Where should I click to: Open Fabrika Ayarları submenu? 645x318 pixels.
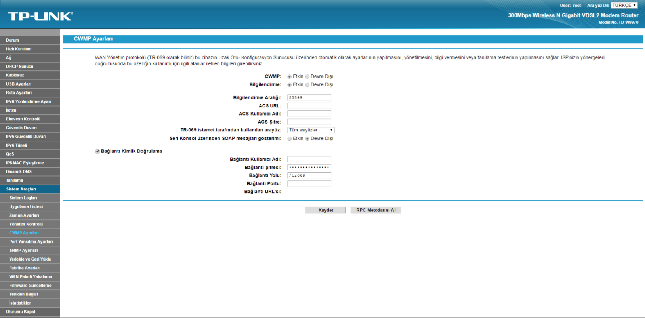(30, 268)
